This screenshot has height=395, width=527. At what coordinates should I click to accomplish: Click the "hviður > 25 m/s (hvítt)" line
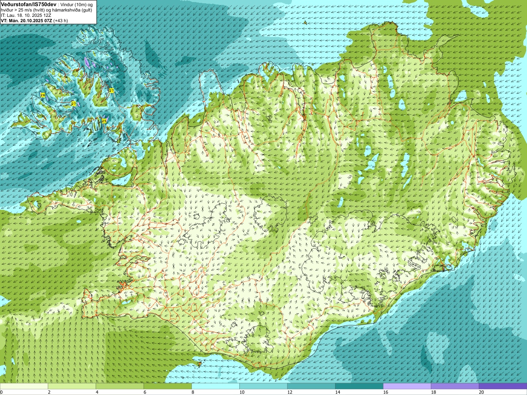coord(23,10)
